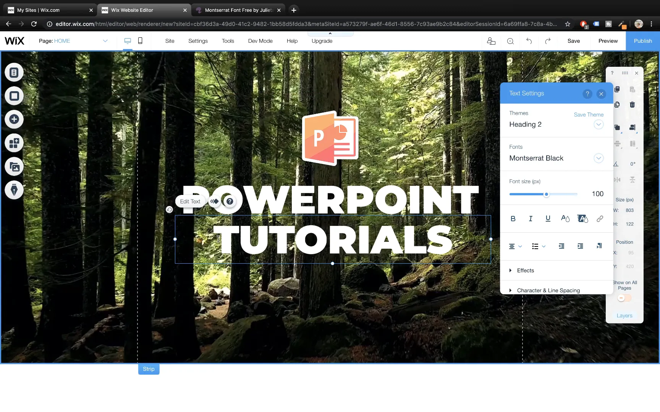Toggle Underline formatting
The width and height of the screenshot is (660, 412).
pyautogui.click(x=548, y=219)
